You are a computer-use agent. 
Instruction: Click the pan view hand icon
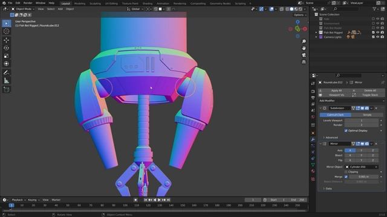tap(304, 48)
